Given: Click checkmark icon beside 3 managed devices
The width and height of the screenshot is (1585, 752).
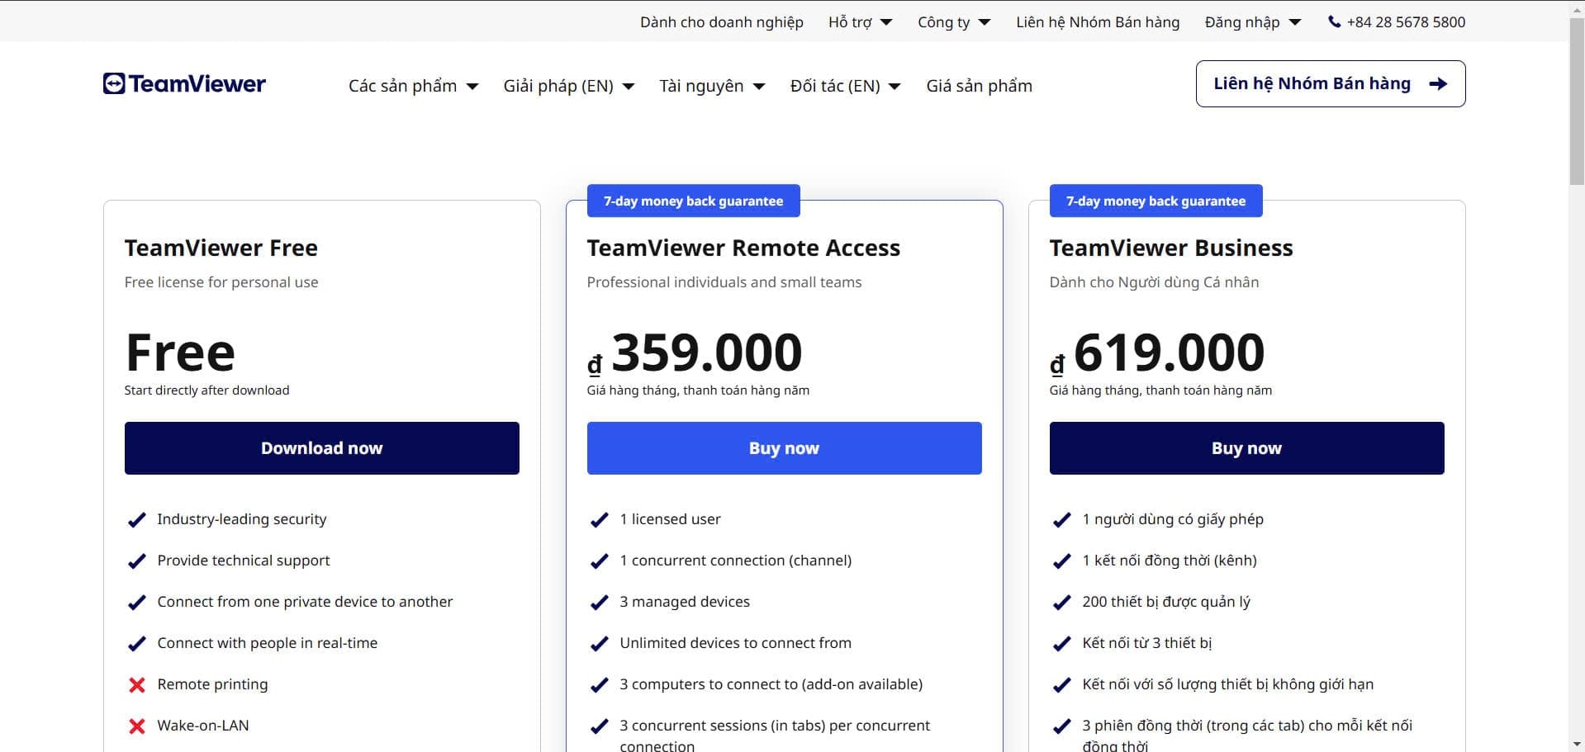Looking at the screenshot, I should 600,602.
